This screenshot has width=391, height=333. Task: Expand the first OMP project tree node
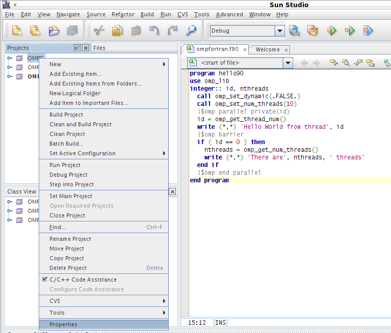click(10, 58)
